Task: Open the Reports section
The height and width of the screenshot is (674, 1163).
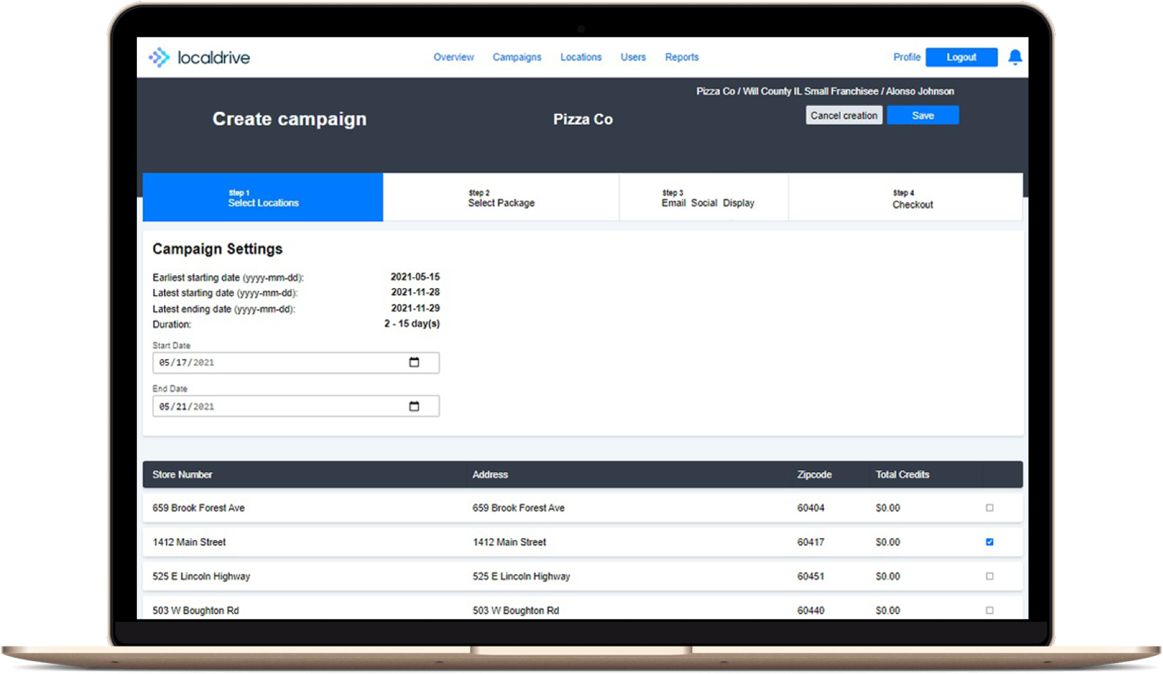Action: (682, 57)
